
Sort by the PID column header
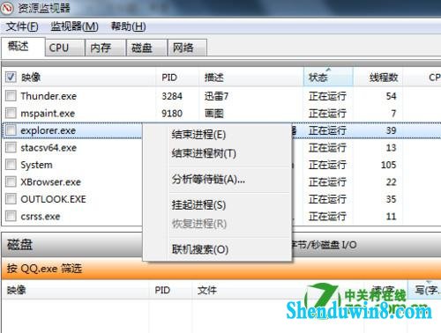(177, 78)
